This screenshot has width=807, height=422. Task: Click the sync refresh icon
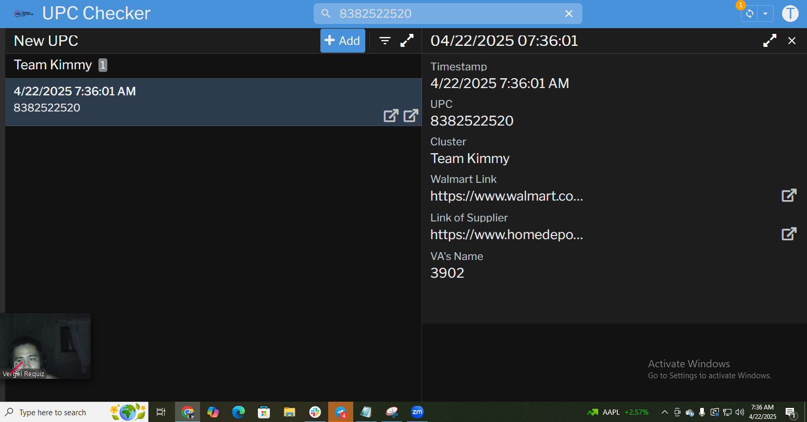[x=749, y=14]
